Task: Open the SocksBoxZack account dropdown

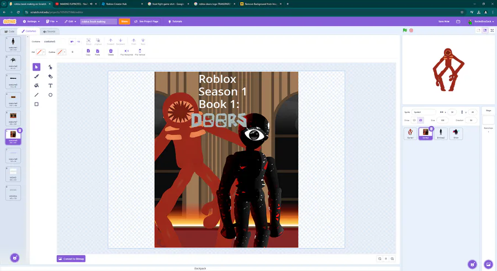Action: [x=481, y=21]
